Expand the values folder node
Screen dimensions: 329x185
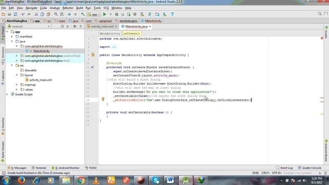(17, 89)
